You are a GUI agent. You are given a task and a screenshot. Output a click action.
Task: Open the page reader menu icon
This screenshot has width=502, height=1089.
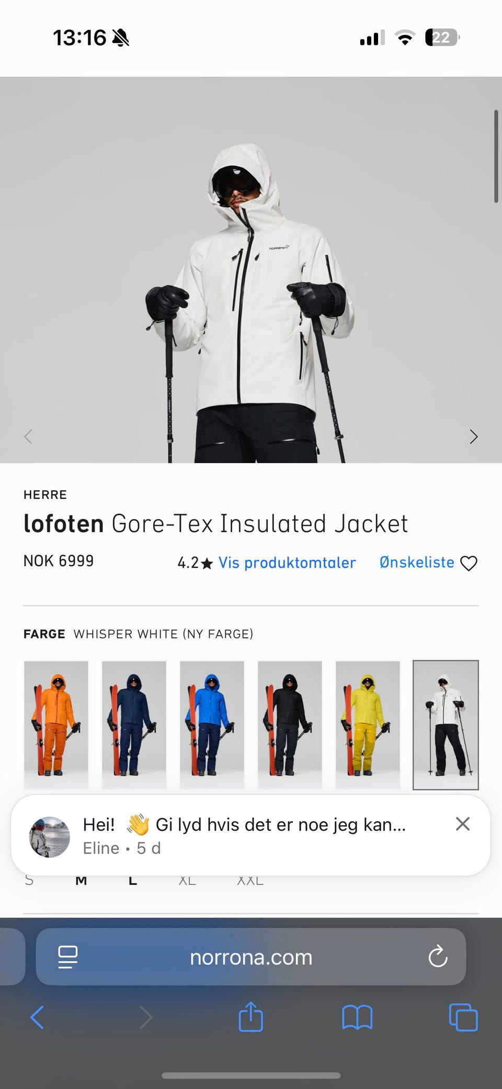[68, 957]
